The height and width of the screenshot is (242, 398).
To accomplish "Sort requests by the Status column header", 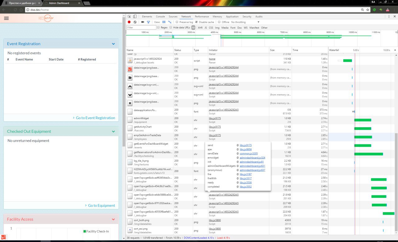I will tap(183, 50).
